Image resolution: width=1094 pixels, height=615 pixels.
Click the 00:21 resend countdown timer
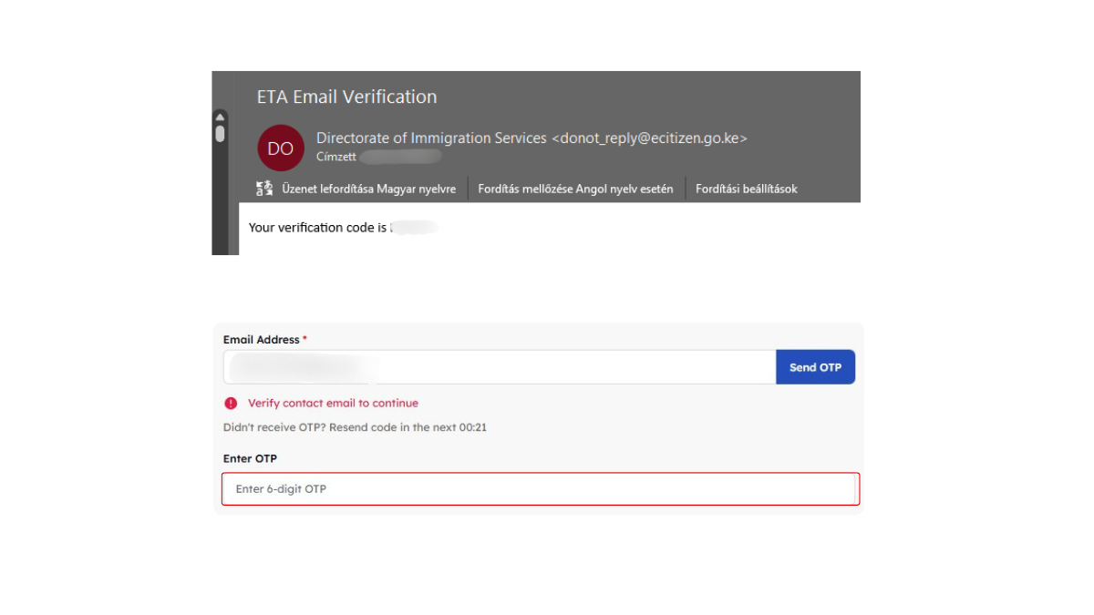(472, 427)
